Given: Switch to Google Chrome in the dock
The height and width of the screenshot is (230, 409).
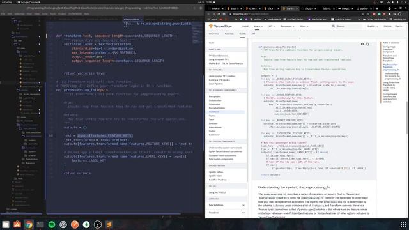Looking at the screenshot, I should 29,224.
